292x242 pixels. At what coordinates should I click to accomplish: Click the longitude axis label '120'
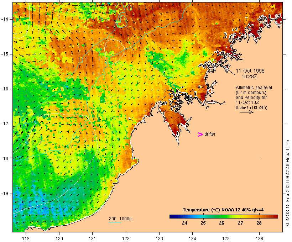tap(59, 238)
